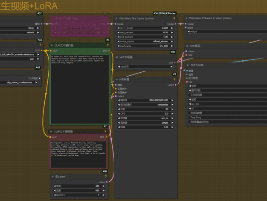Increase 步数 value with right arrow
267x201 pixels.
(x=172, y=109)
